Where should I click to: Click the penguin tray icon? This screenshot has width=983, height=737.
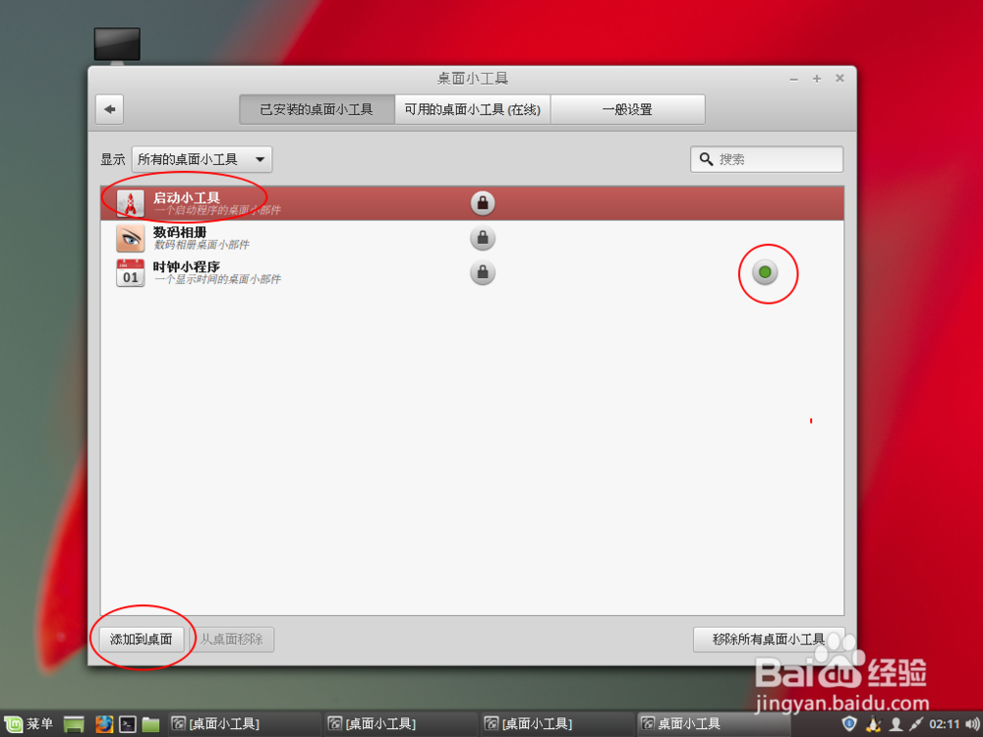click(x=873, y=724)
